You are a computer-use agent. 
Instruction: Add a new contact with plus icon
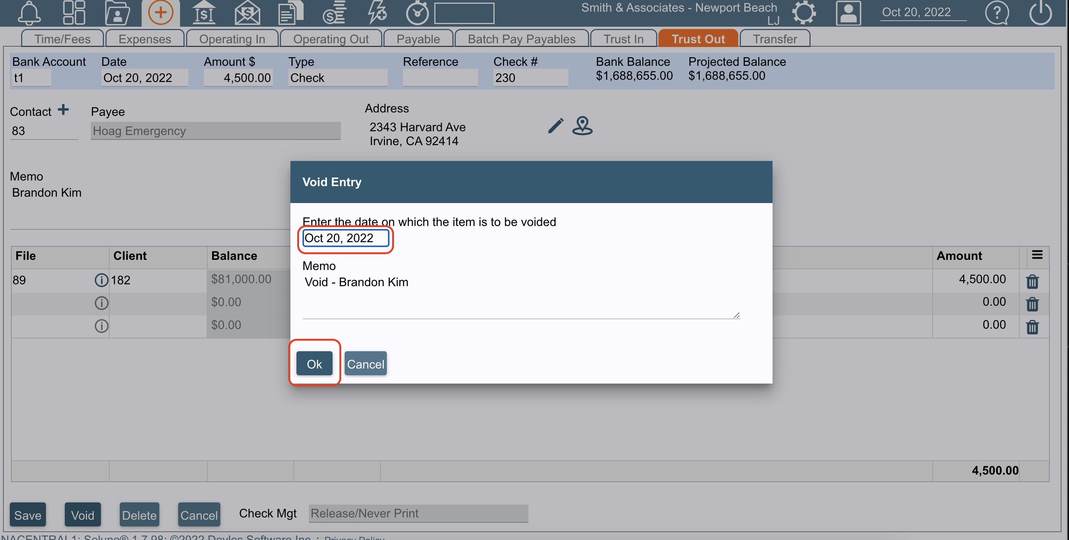(x=63, y=110)
